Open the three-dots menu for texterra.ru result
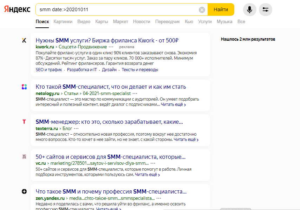The height and width of the screenshot is (210, 300). click(76, 128)
